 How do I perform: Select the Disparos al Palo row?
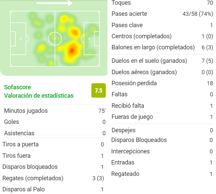pos(53,189)
